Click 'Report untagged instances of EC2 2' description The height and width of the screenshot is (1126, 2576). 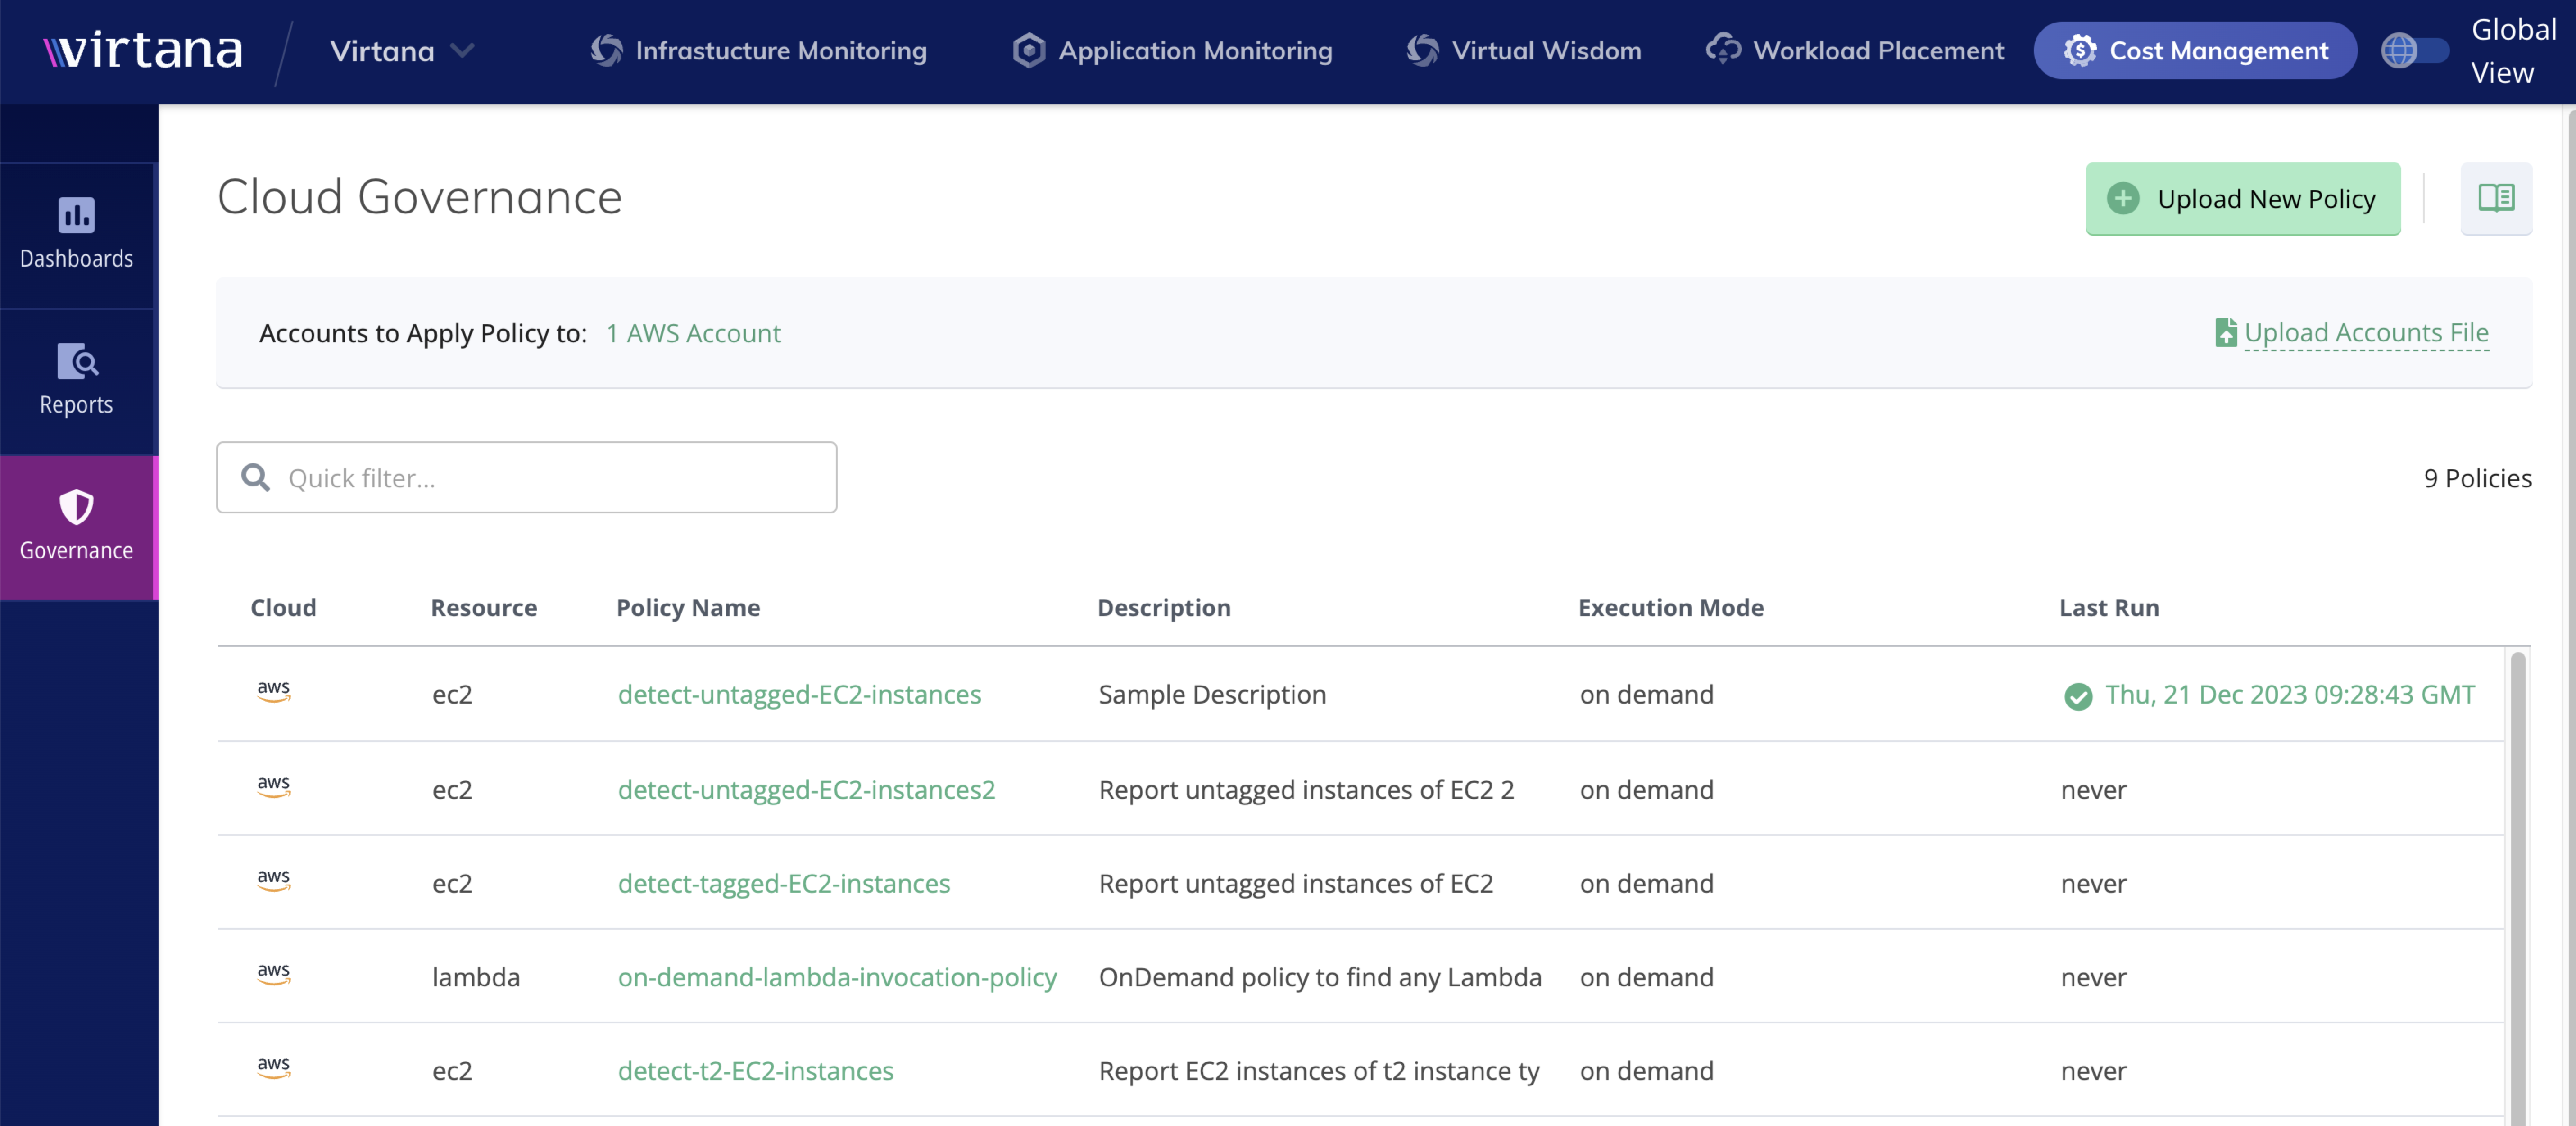[x=1306, y=790]
